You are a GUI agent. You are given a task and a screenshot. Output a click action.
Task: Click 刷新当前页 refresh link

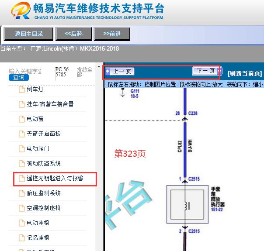pyautogui.click(x=245, y=73)
